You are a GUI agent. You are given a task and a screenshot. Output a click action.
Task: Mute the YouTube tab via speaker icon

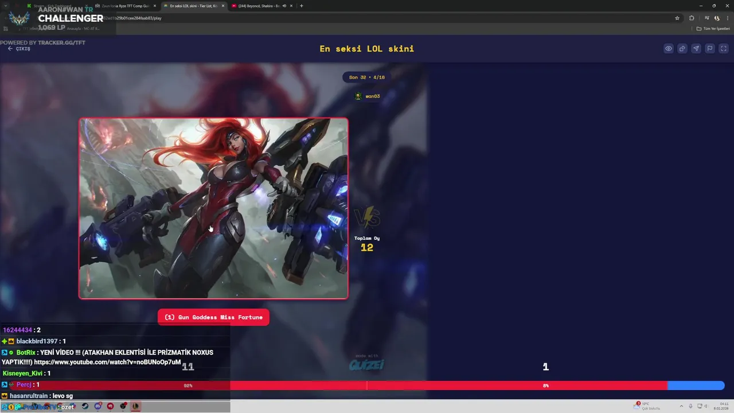(284, 6)
